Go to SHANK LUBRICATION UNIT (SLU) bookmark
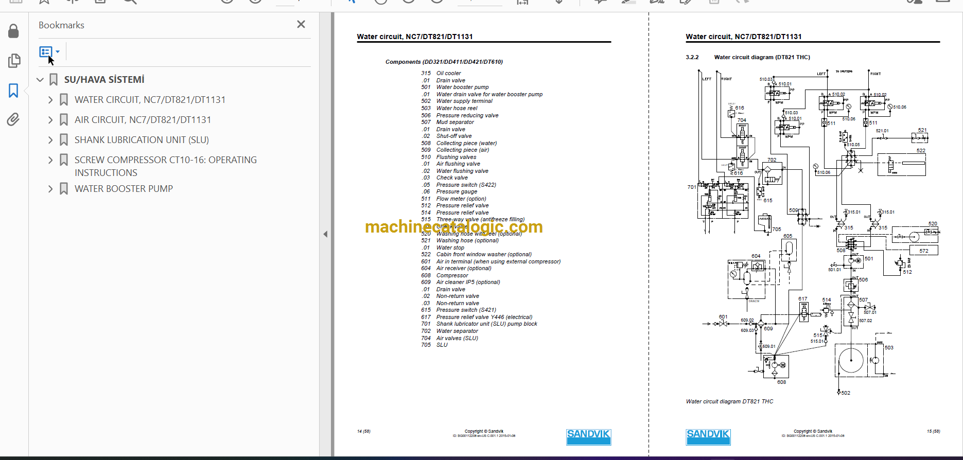963x460 pixels. [142, 140]
